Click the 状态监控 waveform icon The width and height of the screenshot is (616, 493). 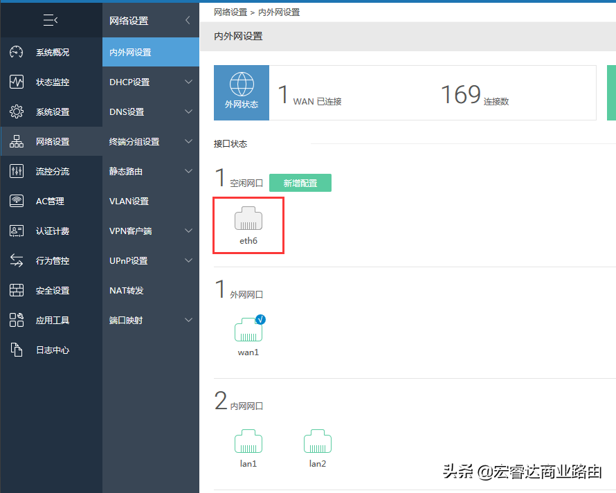click(17, 82)
